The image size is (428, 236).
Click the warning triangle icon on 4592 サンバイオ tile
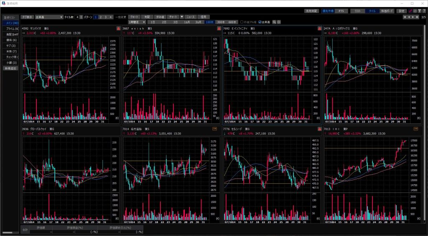(118, 28)
